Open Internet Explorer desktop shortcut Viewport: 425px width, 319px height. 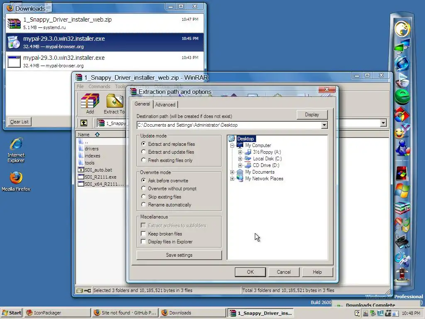pos(16,150)
